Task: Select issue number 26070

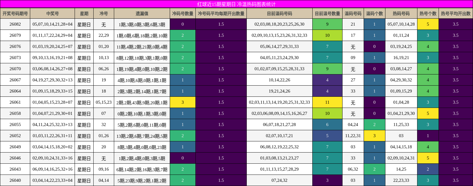Action: (x=15, y=69)
